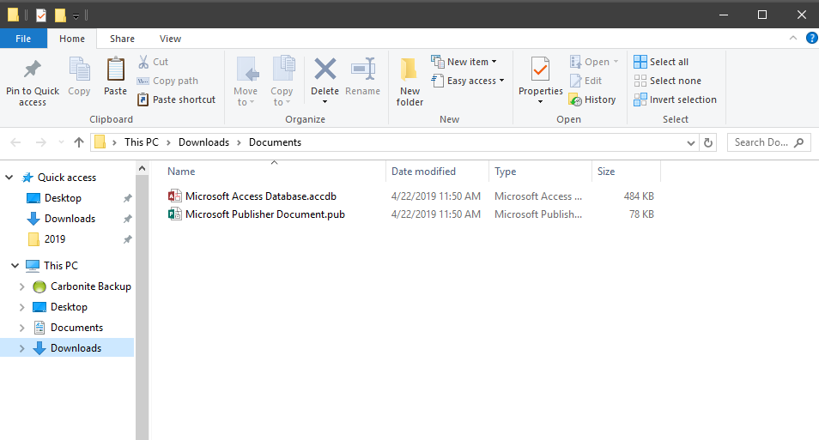The image size is (819, 440).
Task: Open recent locations dropdown arrow
Action: point(61,142)
